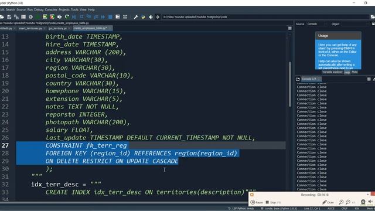This screenshot has height=211, width=375.
Task: Pause the screen recording
Action: click(257, 202)
